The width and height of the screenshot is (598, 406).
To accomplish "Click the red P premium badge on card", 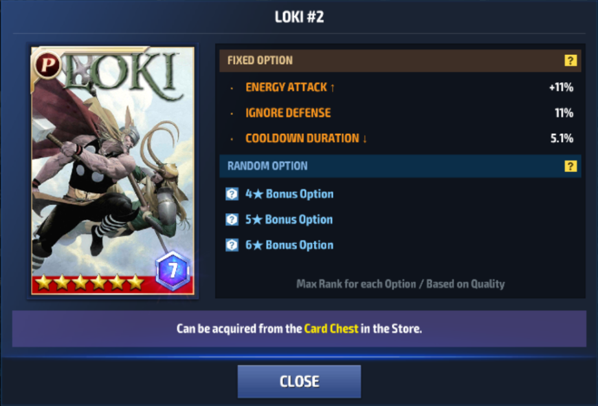I will [x=47, y=64].
